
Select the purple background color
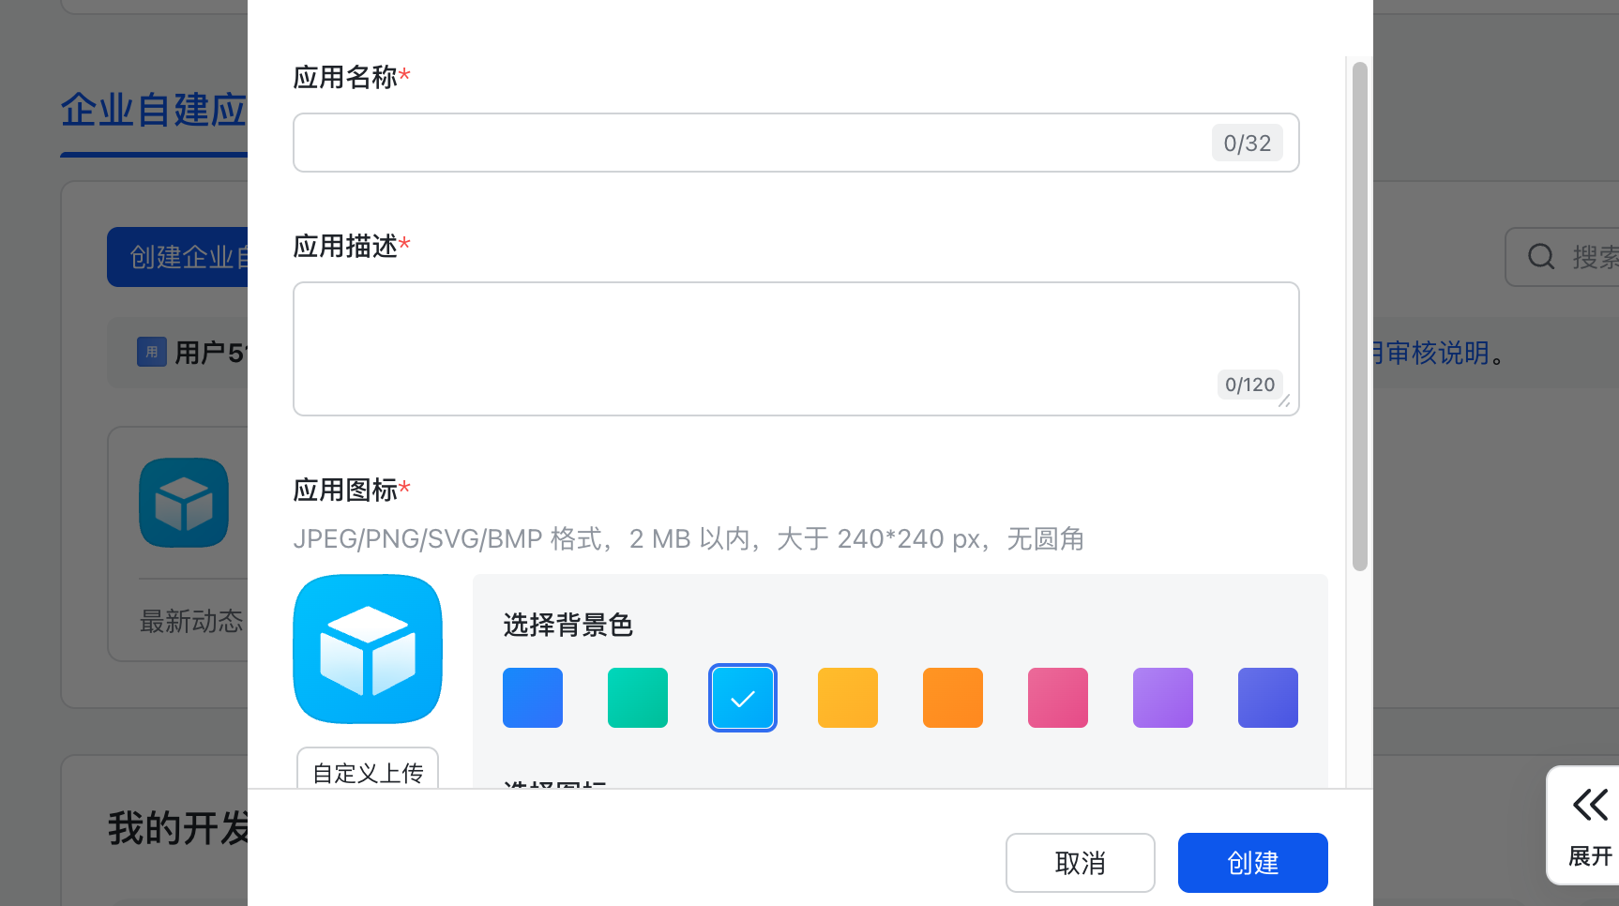1163,698
